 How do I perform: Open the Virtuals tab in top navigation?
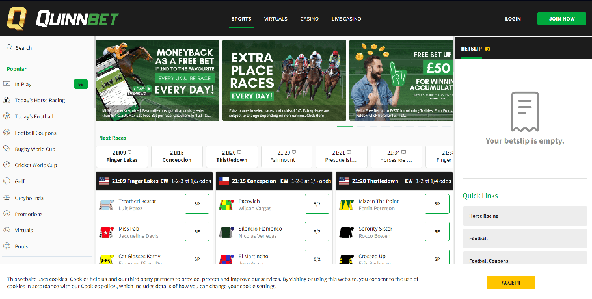(276, 19)
